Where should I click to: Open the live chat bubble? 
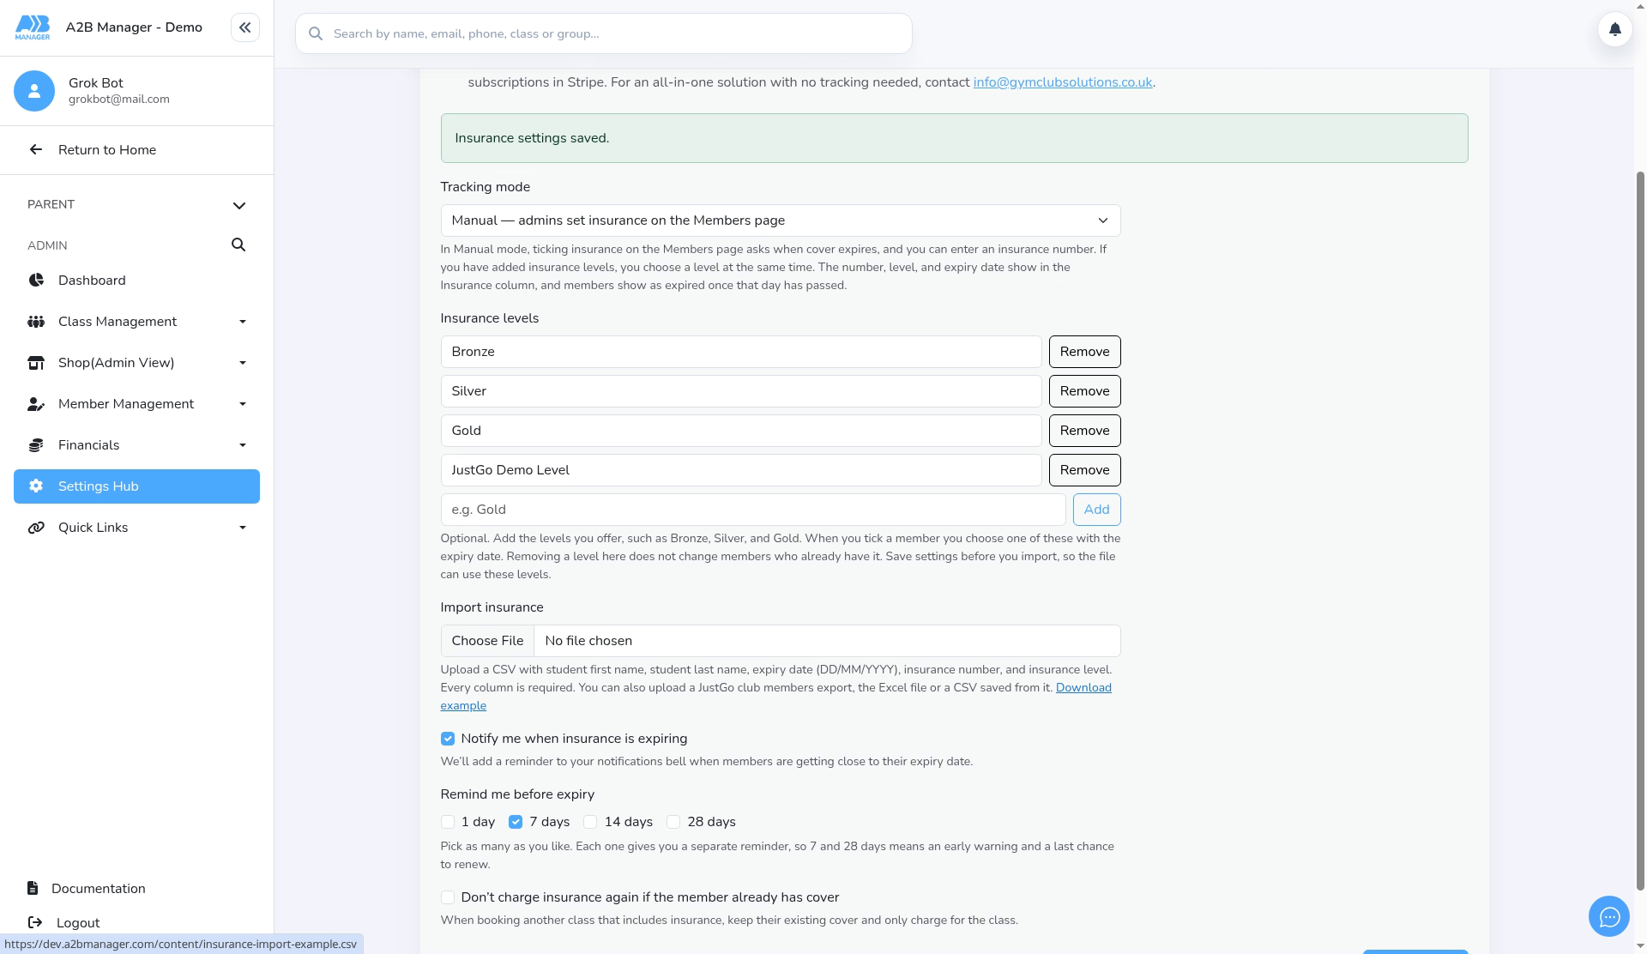1609,917
